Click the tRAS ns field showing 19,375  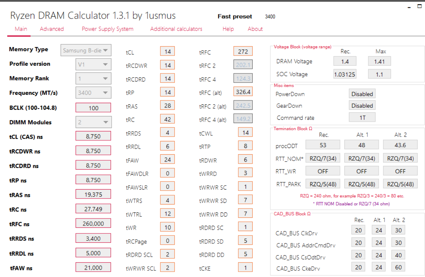93,194
